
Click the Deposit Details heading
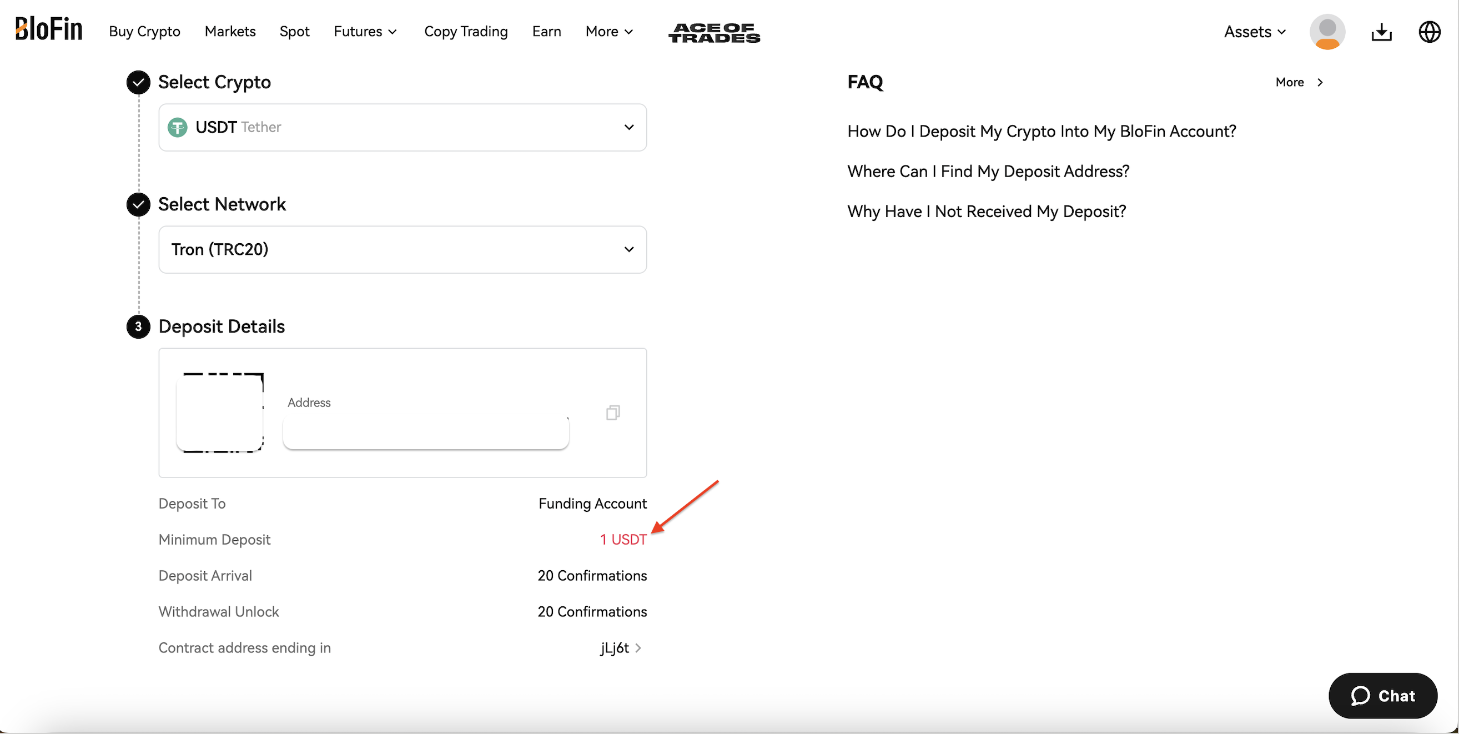click(222, 327)
